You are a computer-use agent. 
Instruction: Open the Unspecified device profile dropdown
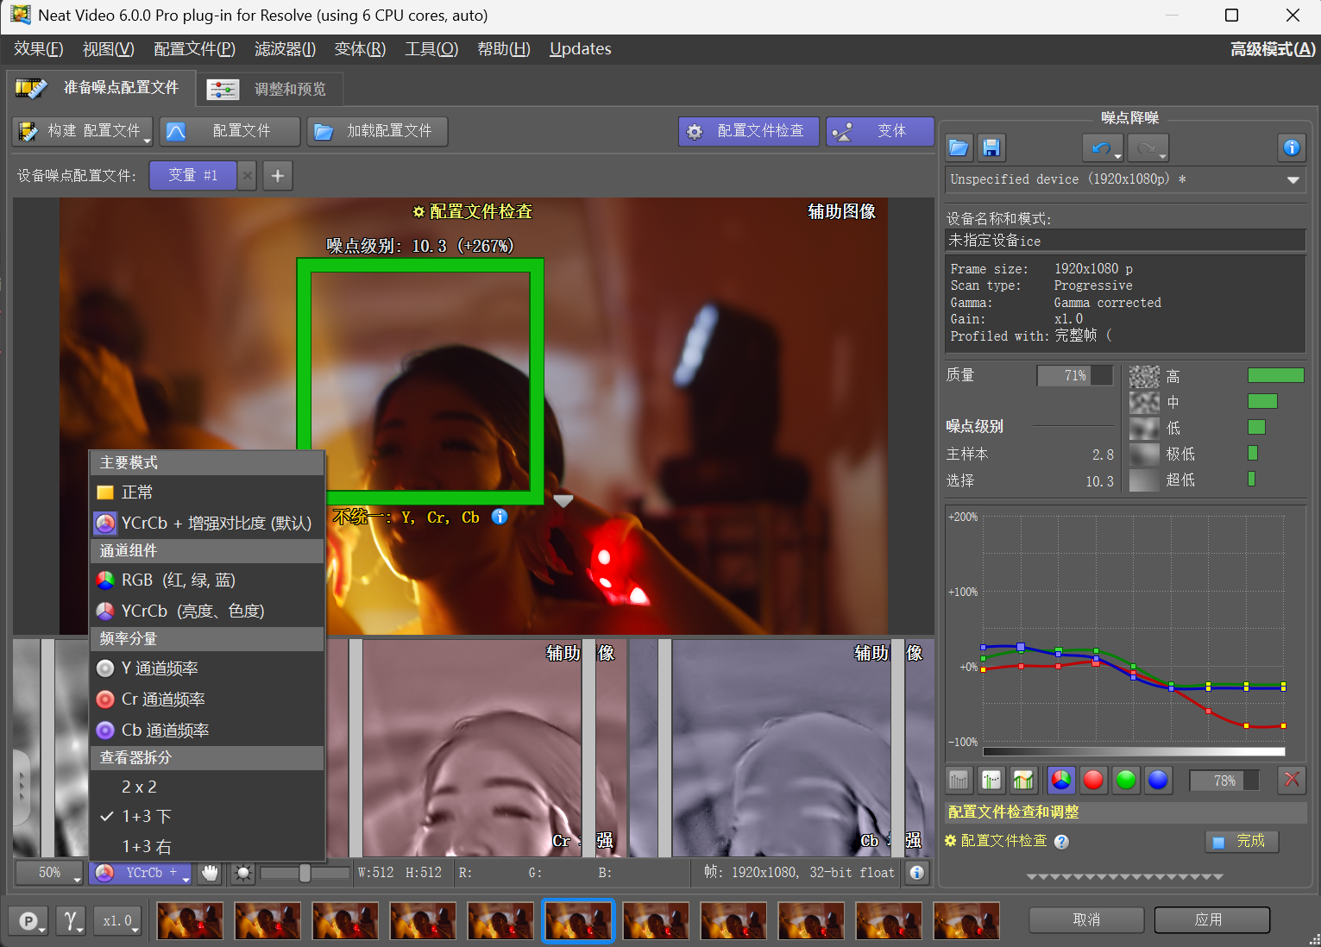pyautogui.click(x=1293, y=179)
